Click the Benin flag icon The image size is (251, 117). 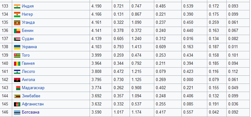coord(17,31)
